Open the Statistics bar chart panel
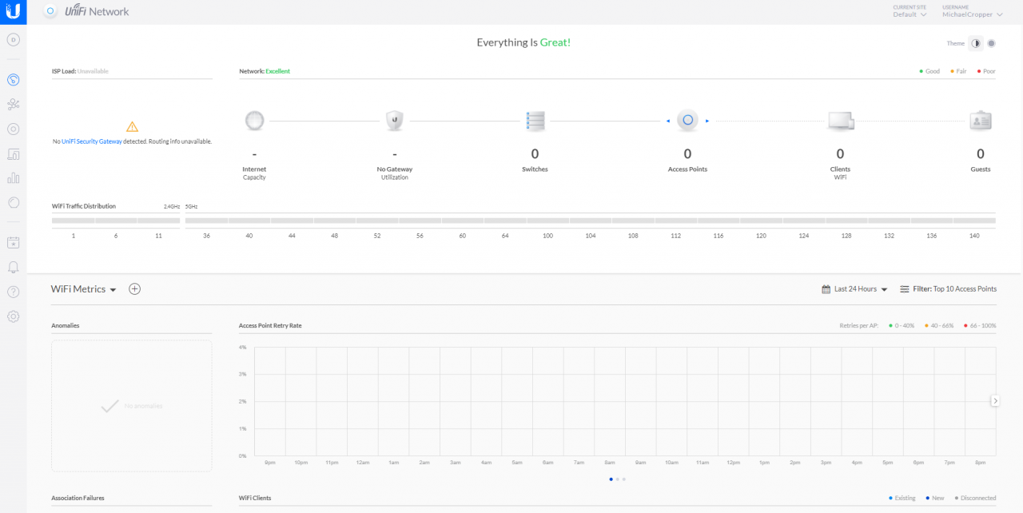This screenshot has width=1023, height=513. click(13, 177)
